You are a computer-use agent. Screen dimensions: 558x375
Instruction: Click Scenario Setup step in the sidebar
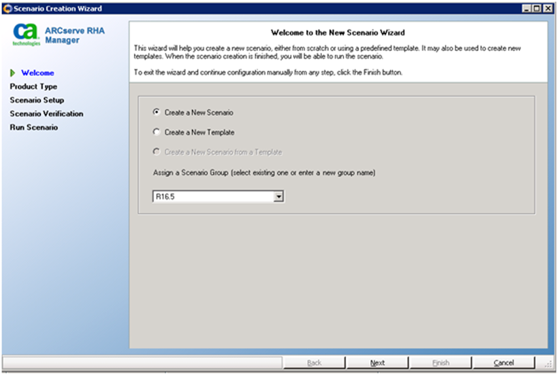coord(37,100)
